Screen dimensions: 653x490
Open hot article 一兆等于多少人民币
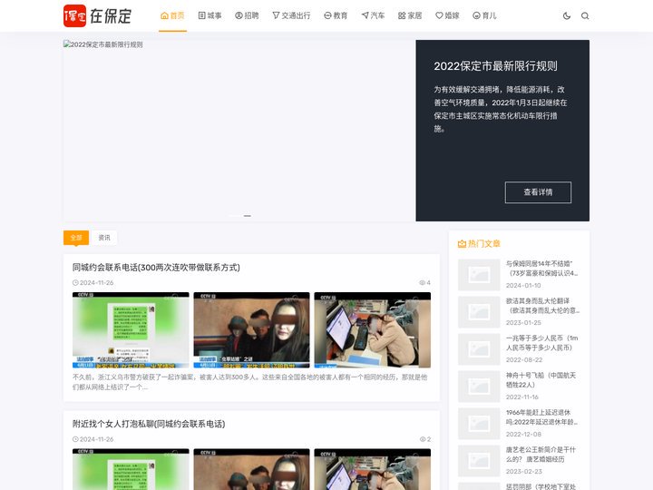point(541,342)
